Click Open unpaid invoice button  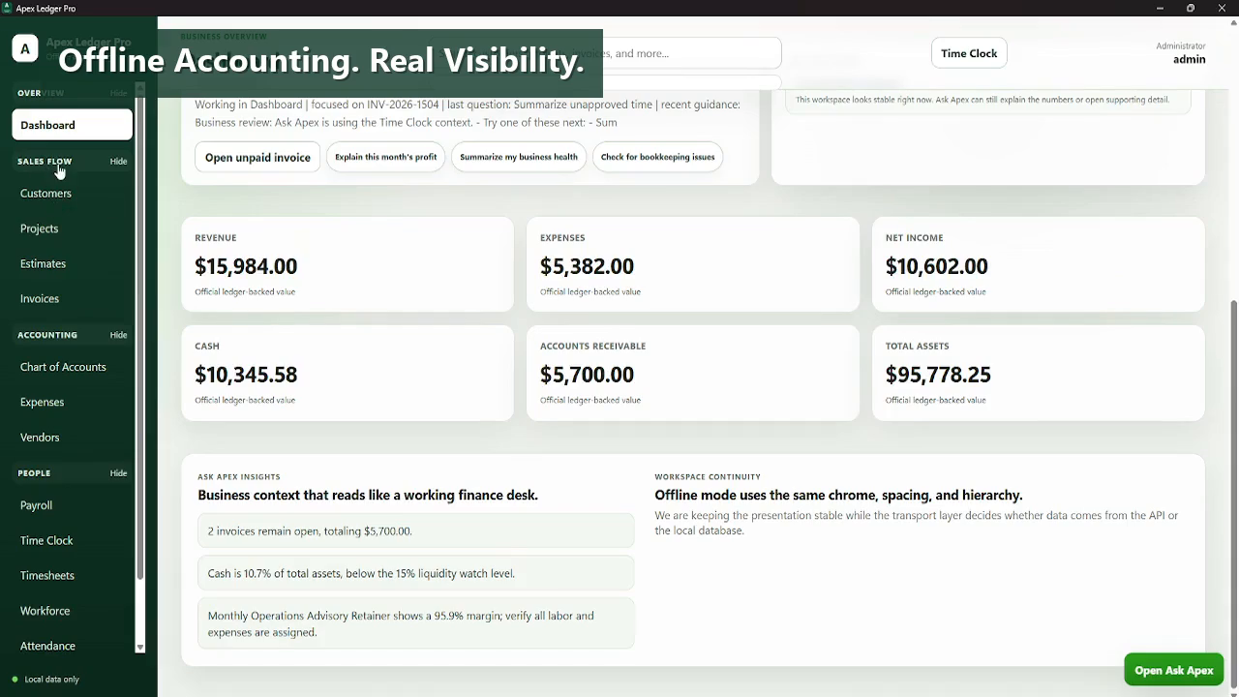coord(257,157)
